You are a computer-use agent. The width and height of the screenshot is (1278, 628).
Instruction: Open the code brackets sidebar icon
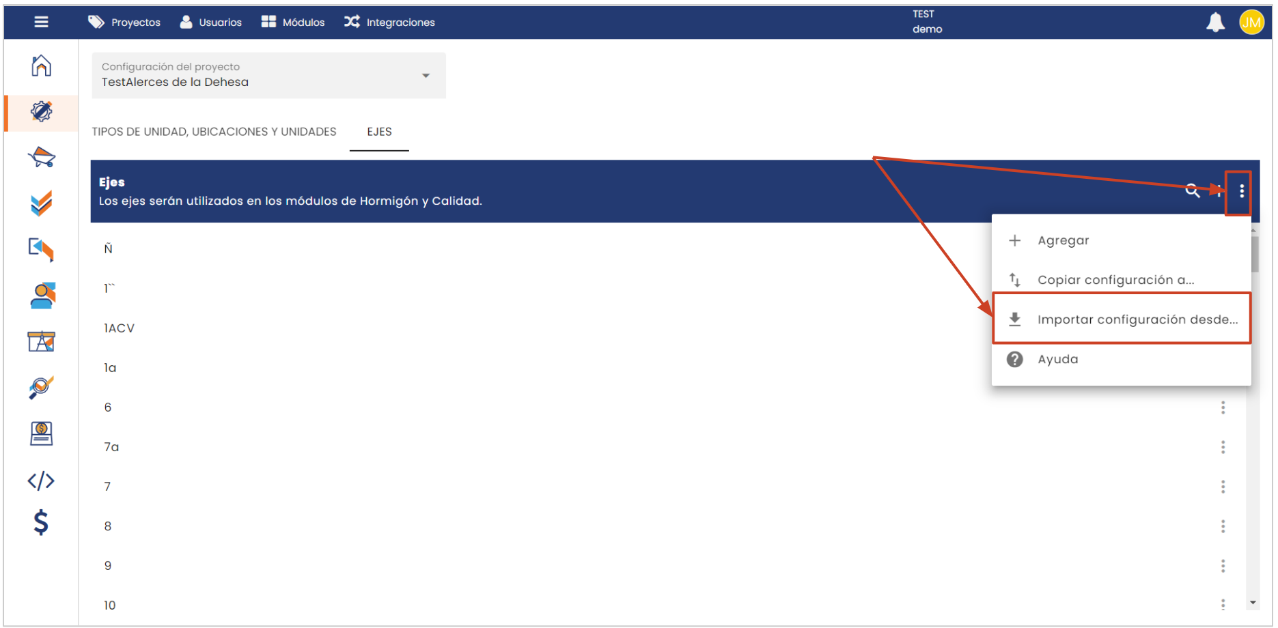[x=41, y=481]
